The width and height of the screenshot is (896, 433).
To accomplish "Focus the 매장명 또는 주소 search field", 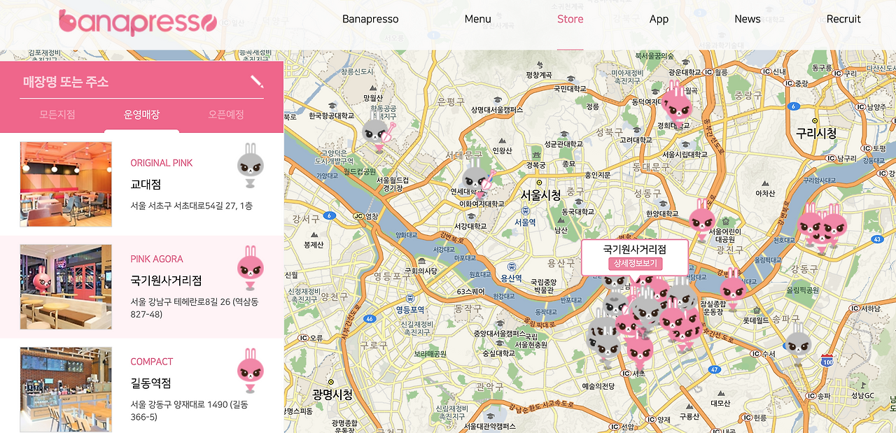I will tap(142, 82).
